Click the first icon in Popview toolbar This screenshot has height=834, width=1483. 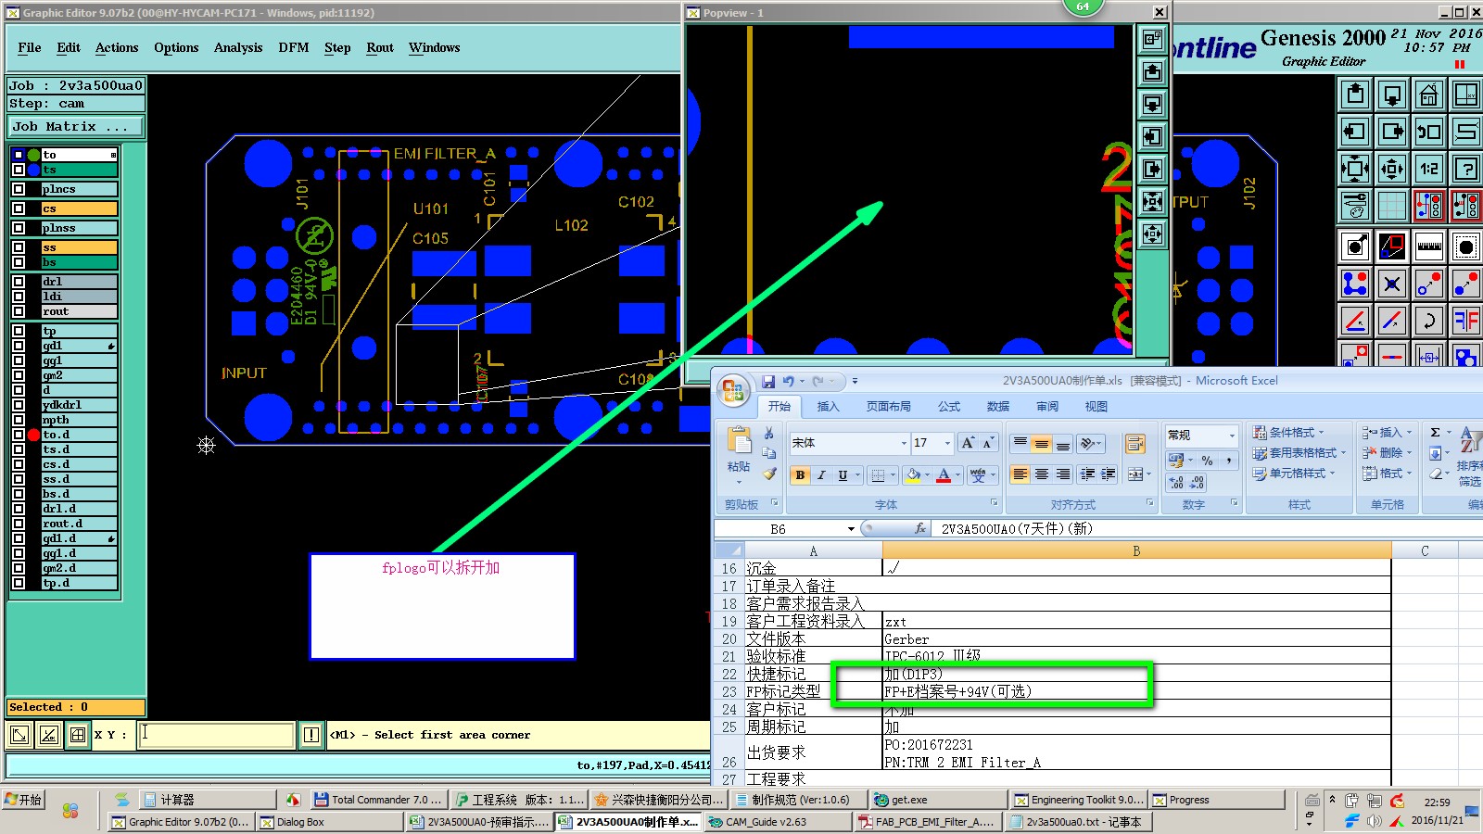coord(1152,39)
